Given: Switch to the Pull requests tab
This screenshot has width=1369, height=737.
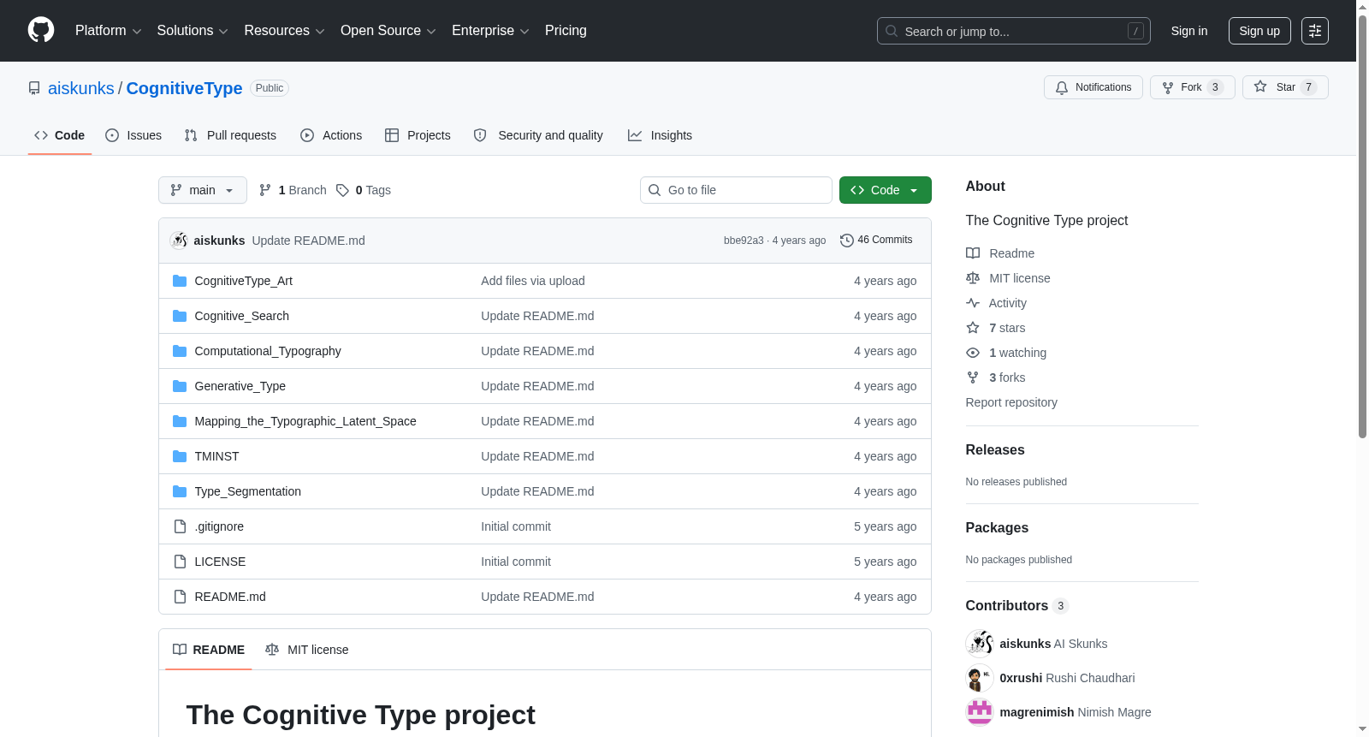Looking at the screenshot, I should 230,135.
